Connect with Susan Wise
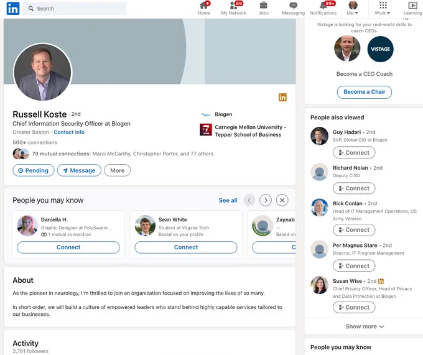 (x=354, y=307)
